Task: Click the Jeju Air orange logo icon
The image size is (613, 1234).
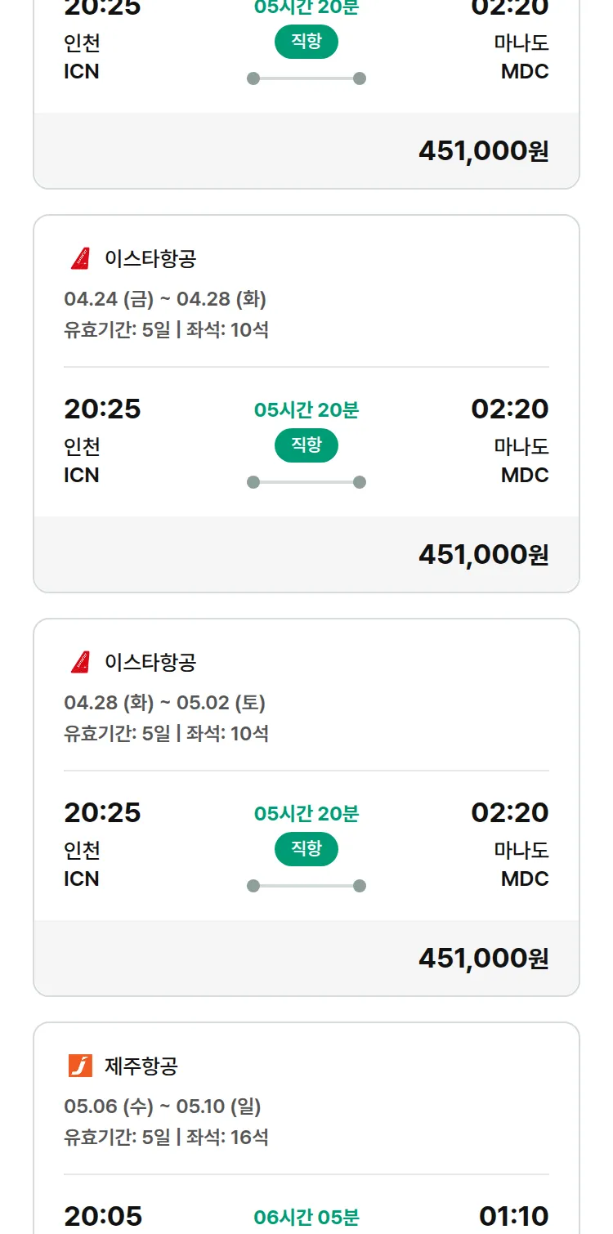Action: (80, 1066)
